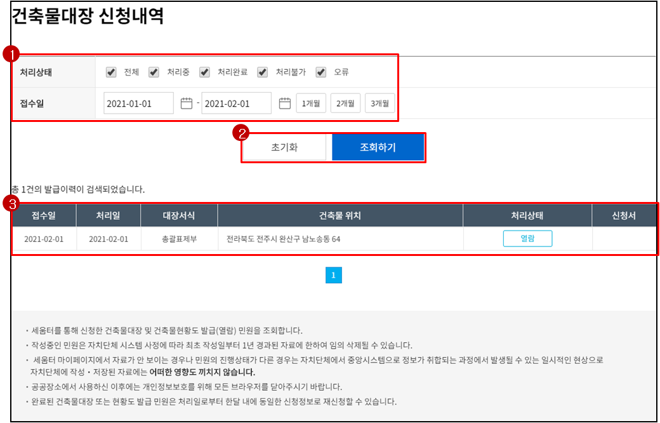Click the blue 조회하기 search button
Viewport: 660px width, 423px height.
click(x=378, y=147)
